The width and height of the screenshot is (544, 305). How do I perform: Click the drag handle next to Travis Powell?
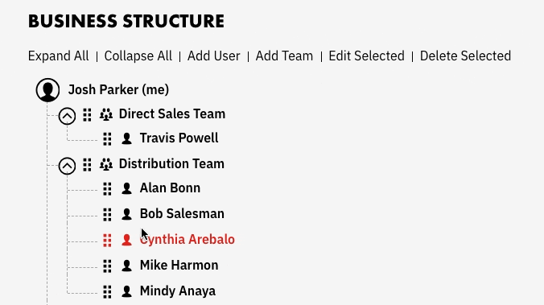107,139
